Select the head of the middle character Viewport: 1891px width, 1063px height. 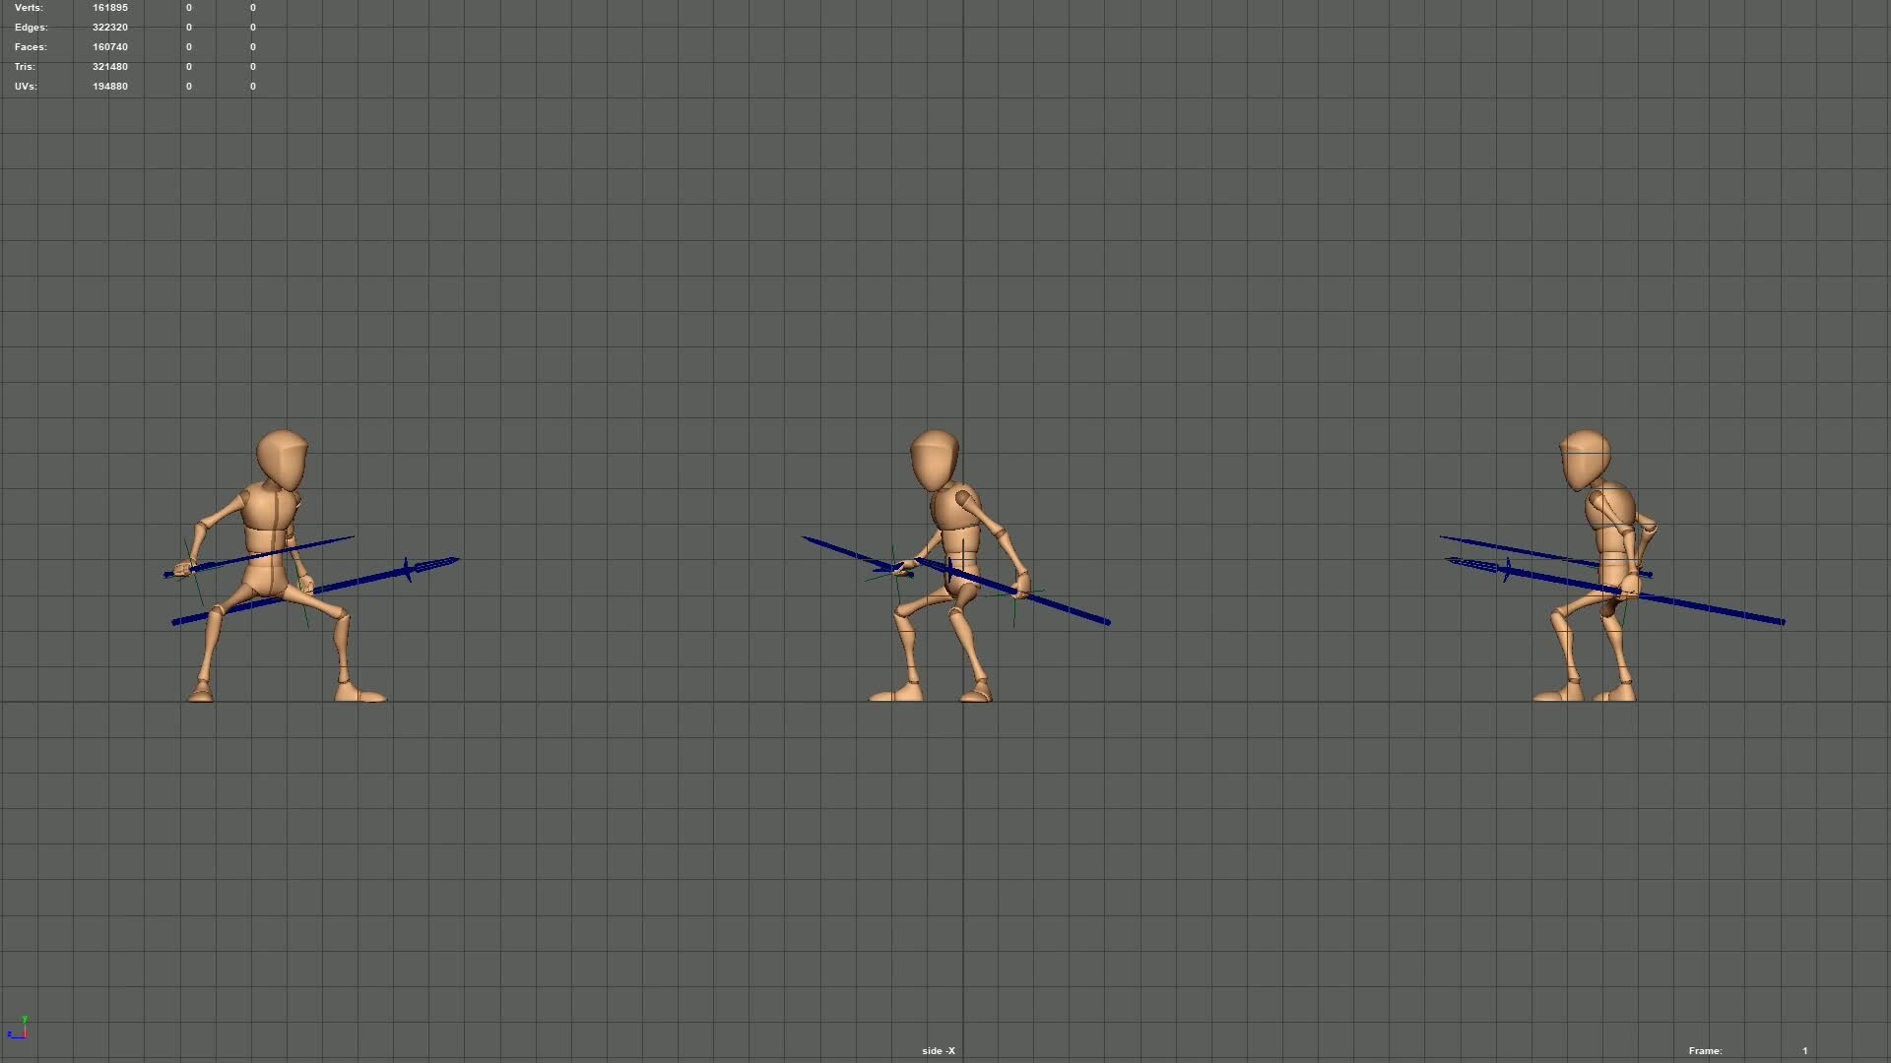pyautogui.click(x=934, y=459)
